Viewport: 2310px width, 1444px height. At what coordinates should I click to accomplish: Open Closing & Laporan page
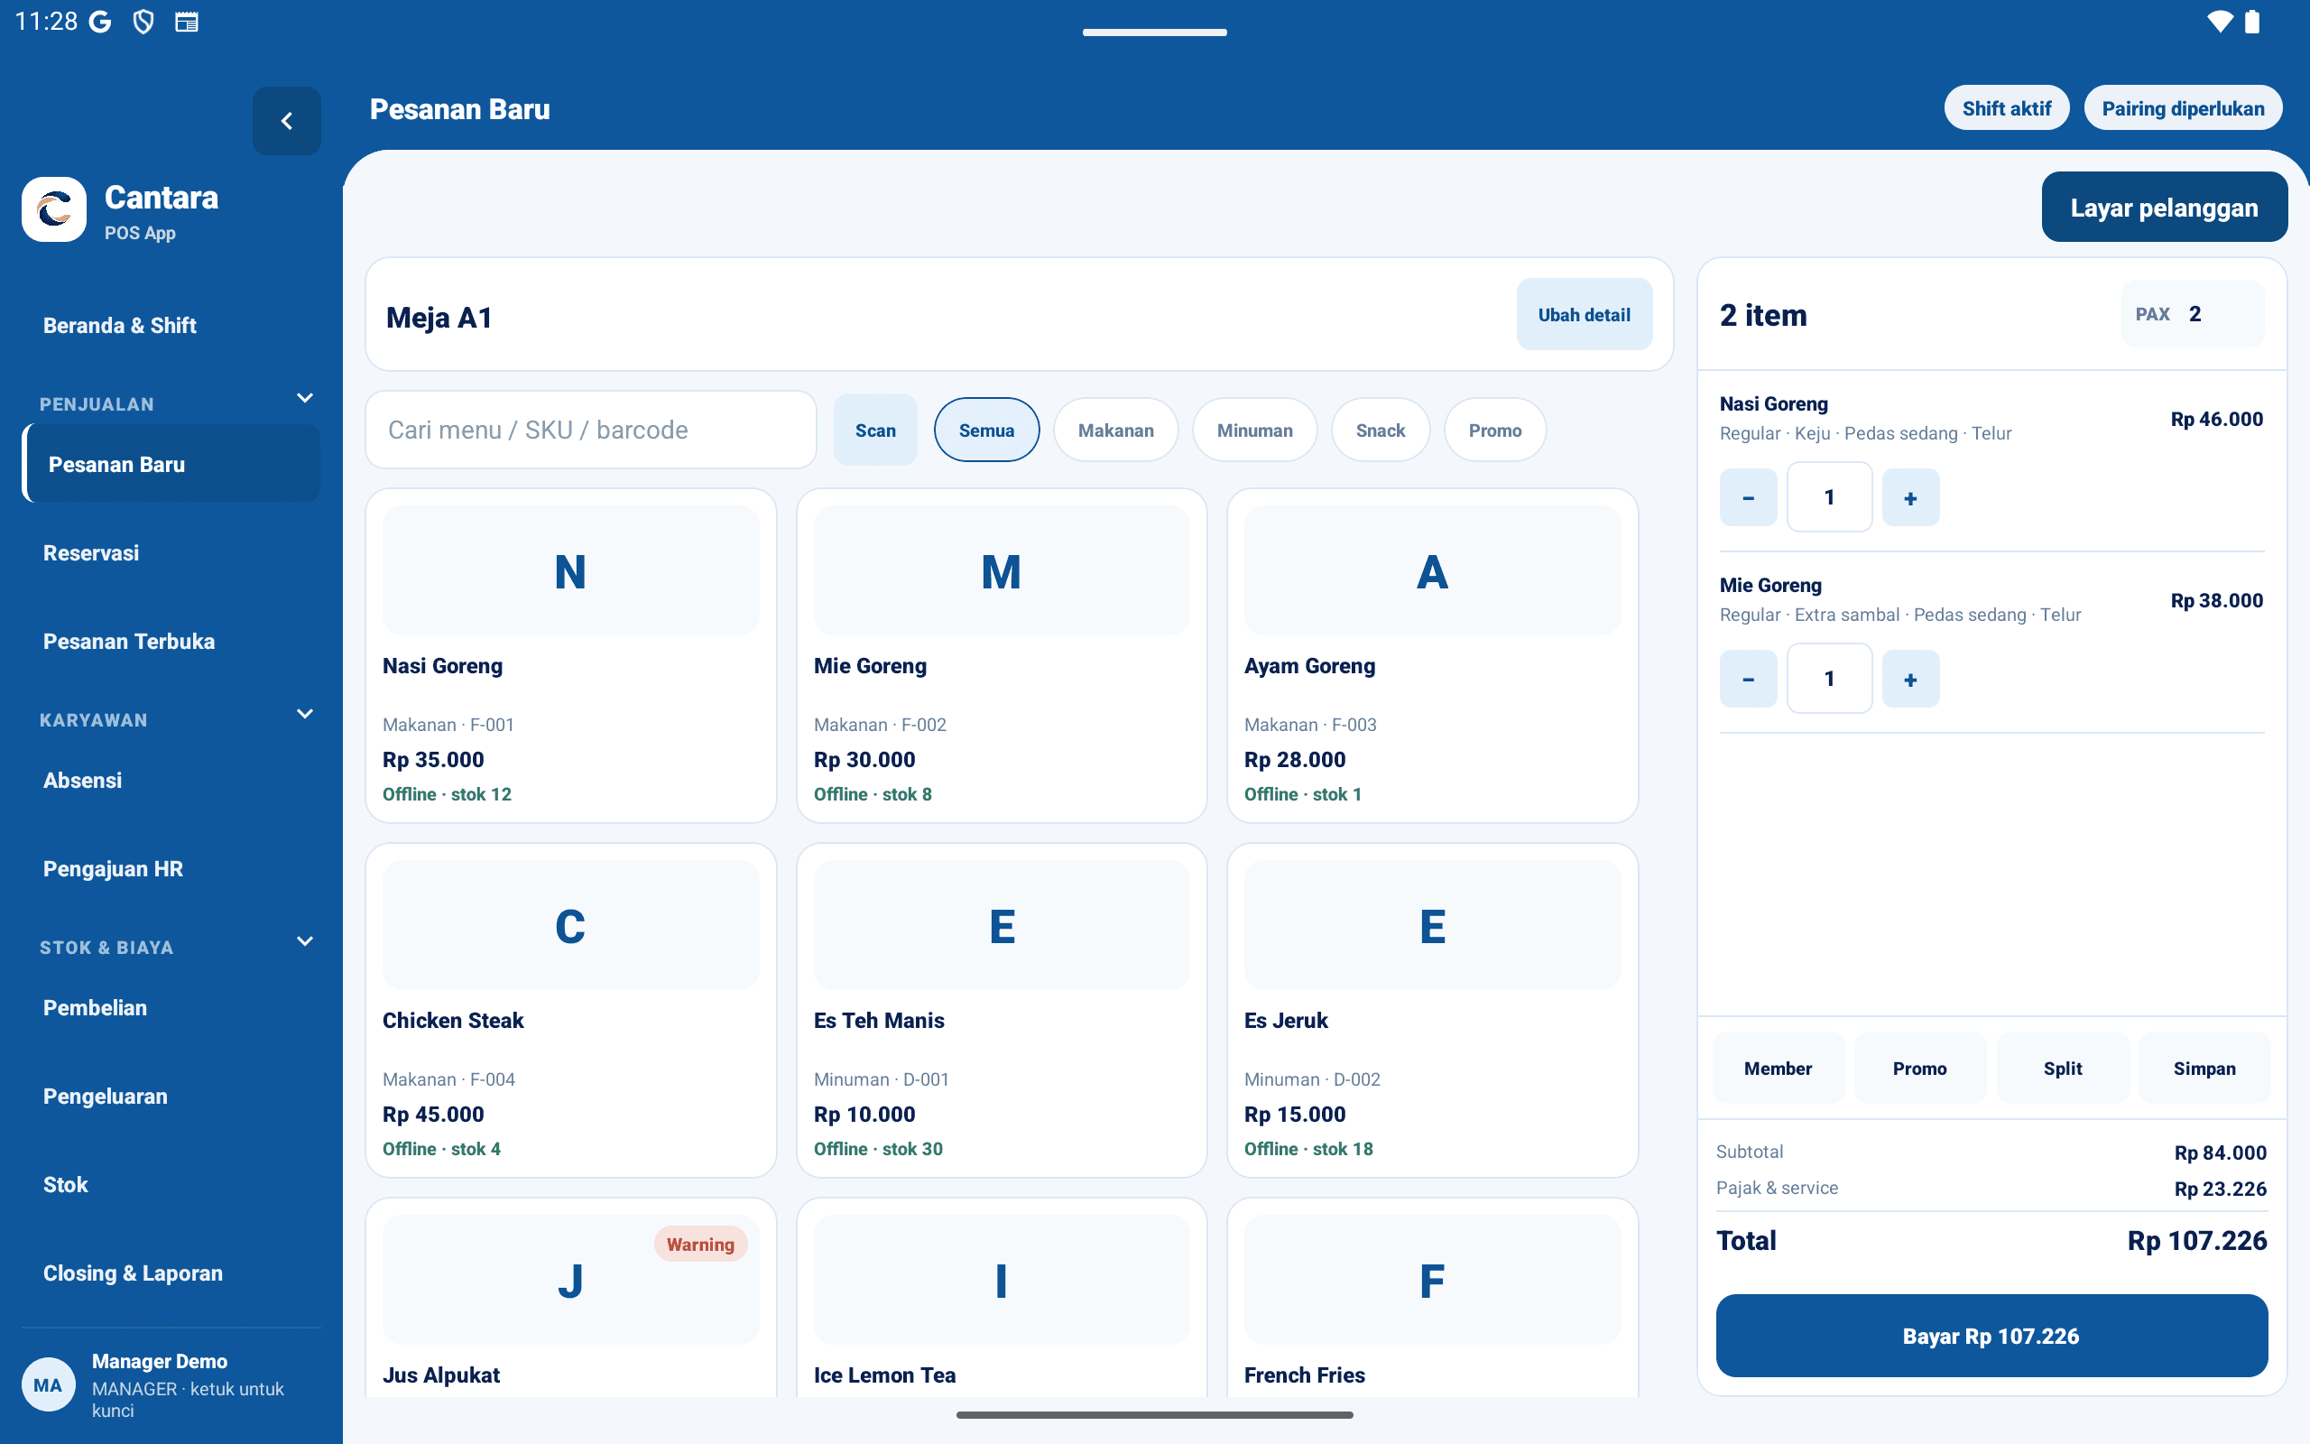[x=171, y=1273]
